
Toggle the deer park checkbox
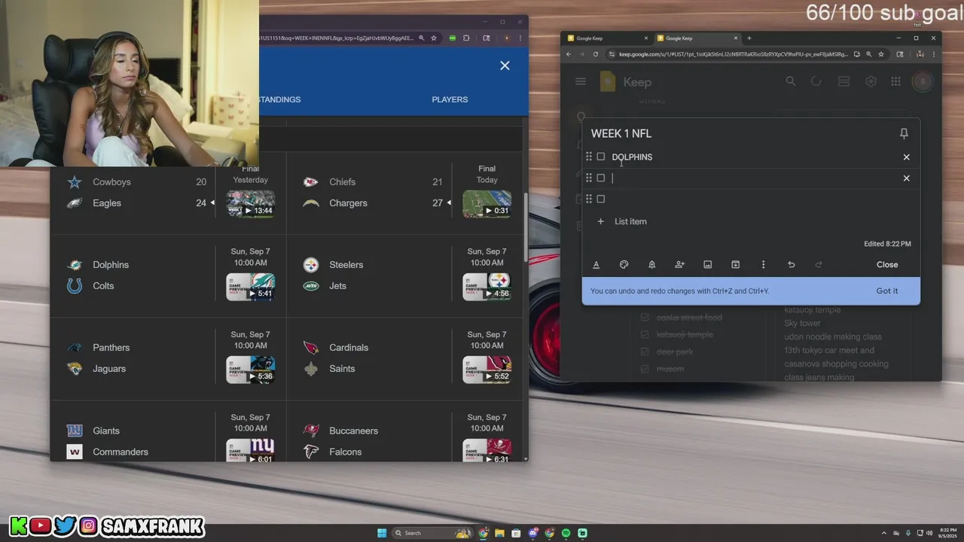(x=645, y=352)
